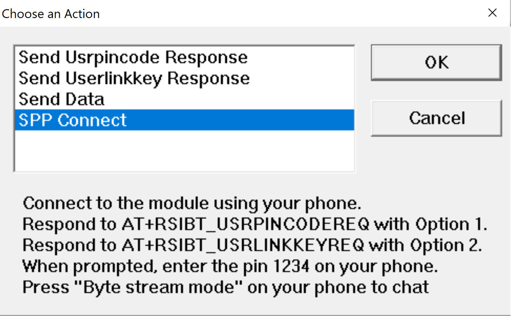Click the highlighted SPP Connect item

click(72, 120)
